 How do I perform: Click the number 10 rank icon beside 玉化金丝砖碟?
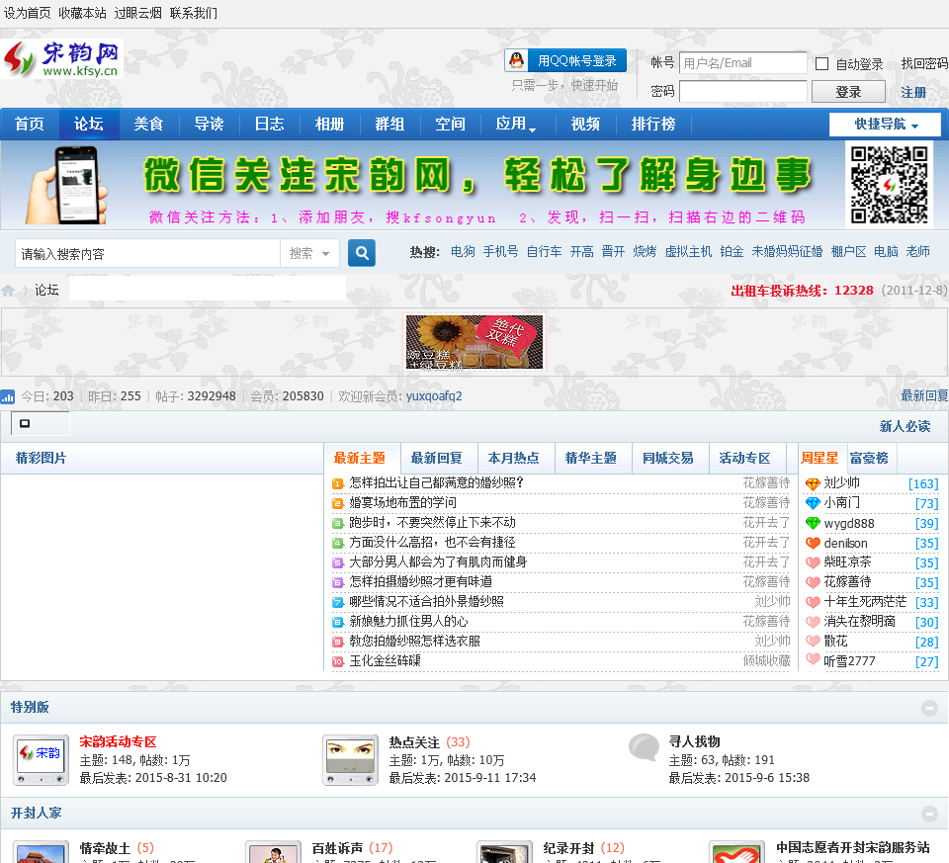point(338,661)
